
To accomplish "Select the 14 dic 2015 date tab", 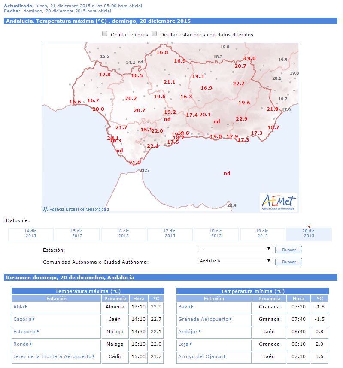I will pos(31,234).
